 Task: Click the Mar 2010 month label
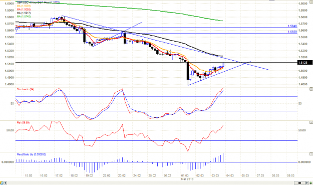[x=187, y=179]
